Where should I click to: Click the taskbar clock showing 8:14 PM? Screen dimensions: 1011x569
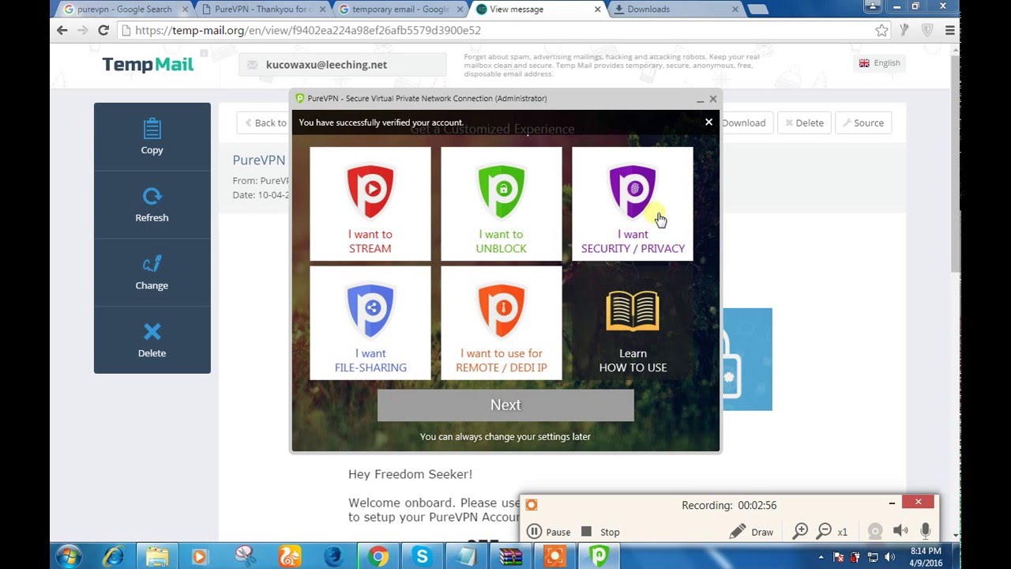point(925,556)
